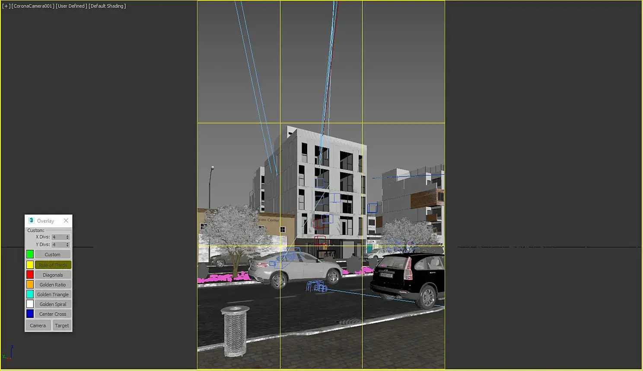Enable the Center Cross overlay
The width and height of the screenshot is (643, 371).
[53, 314]
